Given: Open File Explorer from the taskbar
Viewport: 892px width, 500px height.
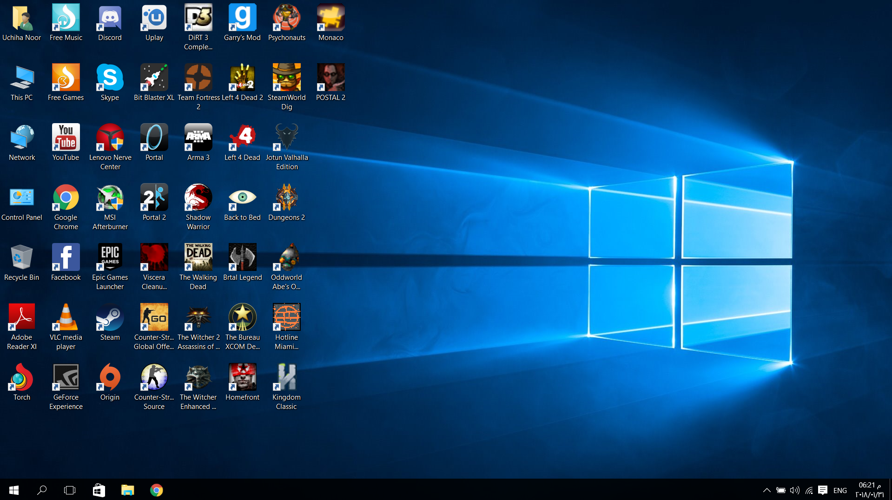Looking at the screenshot, I should coord(128,490).
